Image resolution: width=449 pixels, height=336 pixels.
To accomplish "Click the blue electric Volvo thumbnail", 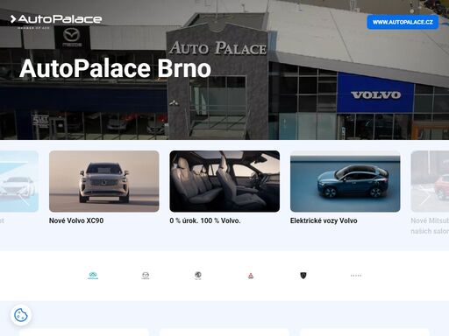I will coord(345,181).
